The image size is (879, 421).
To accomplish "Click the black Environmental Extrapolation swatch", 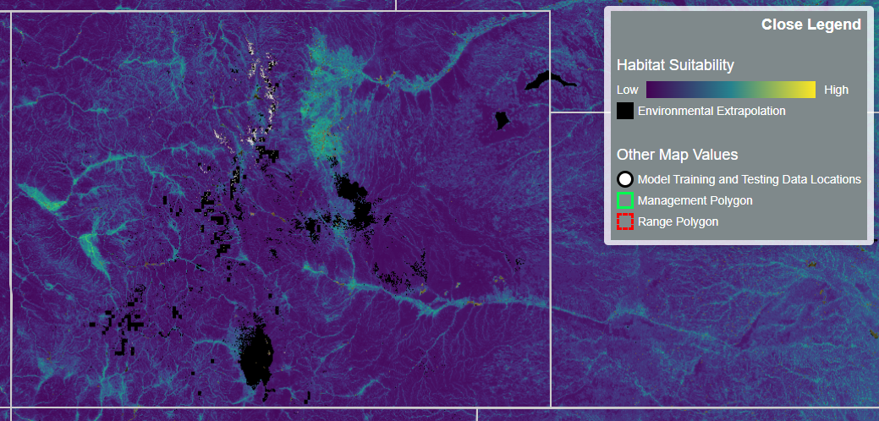I will pos(625,111).
